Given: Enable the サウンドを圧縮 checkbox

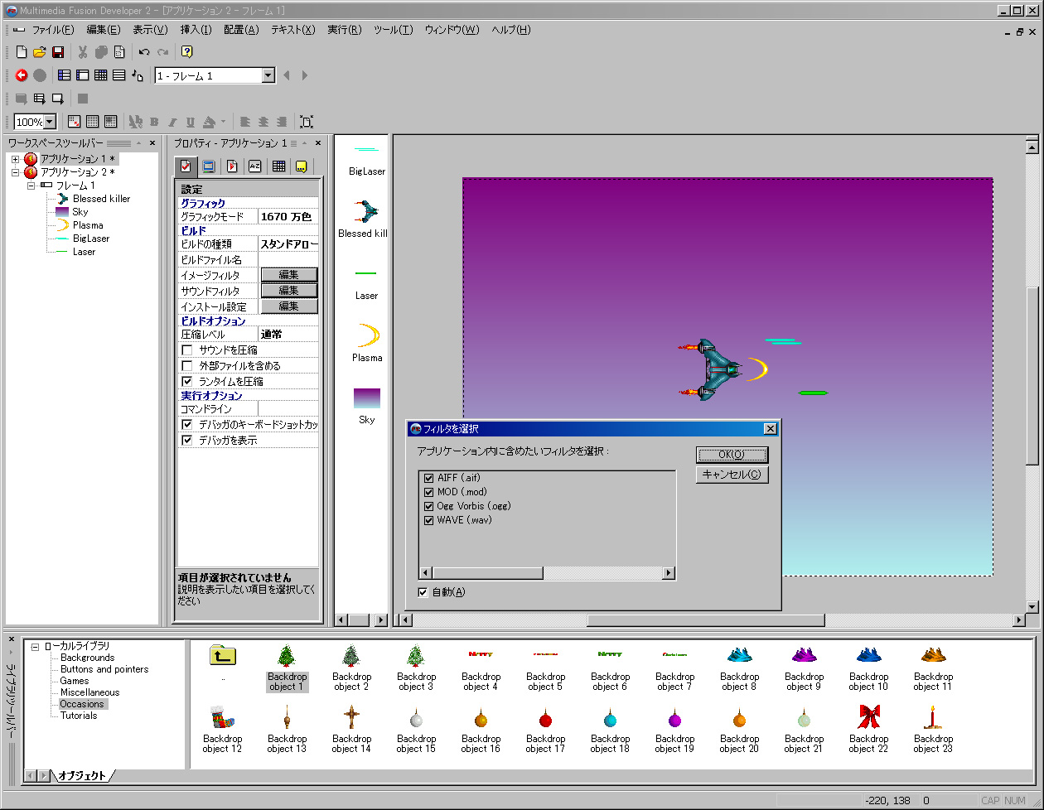Looking at the screenshot, I should 187,350.
